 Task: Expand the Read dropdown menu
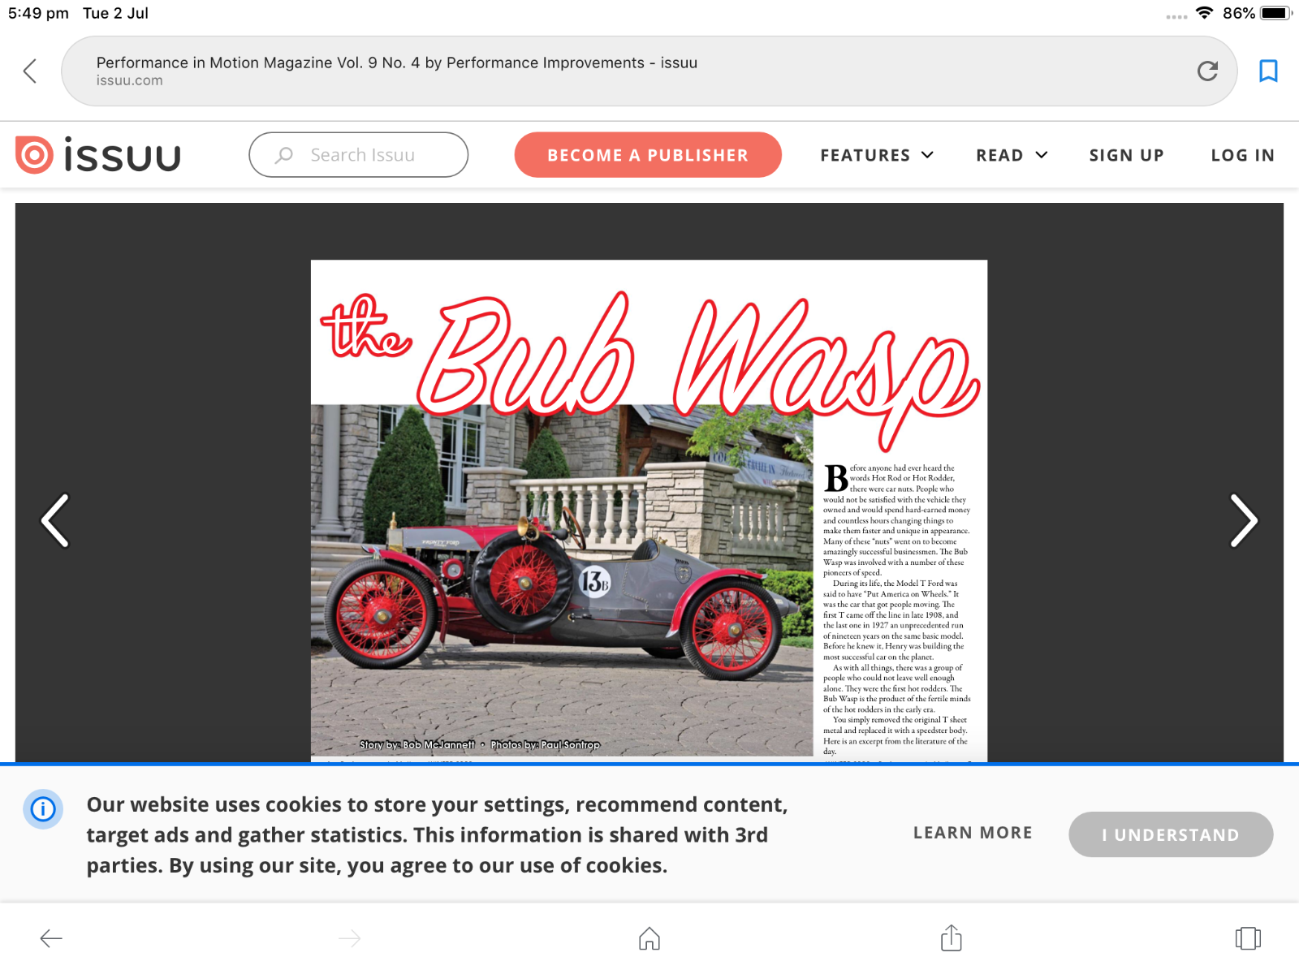point(1012,155)
